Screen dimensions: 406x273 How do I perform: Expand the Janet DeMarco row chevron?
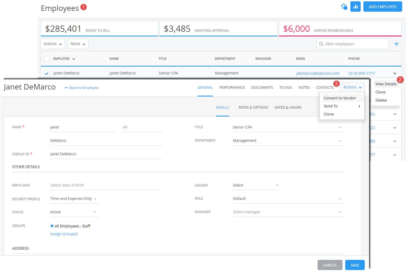click(395, 73)
